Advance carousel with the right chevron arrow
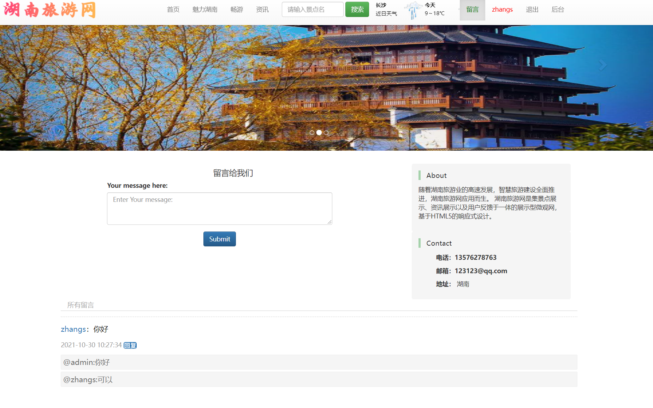This screenshot has width=653, height=408. pyautogui.click(x=602, y=65)
